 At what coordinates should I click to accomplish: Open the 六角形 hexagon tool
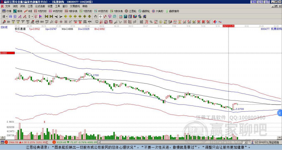click(158, 11)
